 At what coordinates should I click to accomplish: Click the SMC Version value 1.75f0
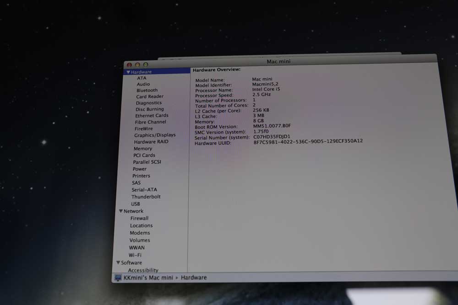pos(261,132)
